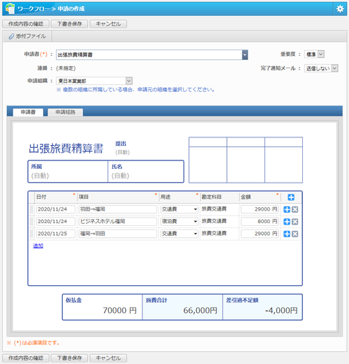
Task: Click the 追加 link below the table
Action: pos(38,245)
